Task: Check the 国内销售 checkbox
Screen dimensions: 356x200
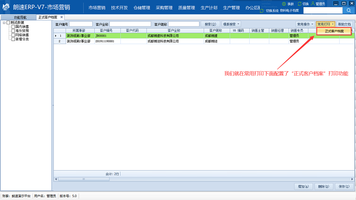Action: tap(13, 27)
